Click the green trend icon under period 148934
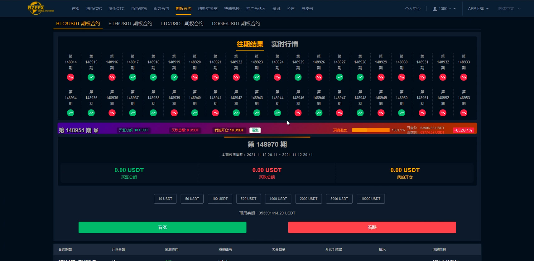This screenshot has width=534, height=261. point(71,113)
